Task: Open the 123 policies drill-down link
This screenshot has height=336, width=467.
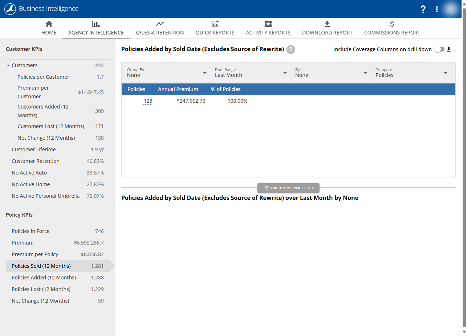Action: point(148,101)
